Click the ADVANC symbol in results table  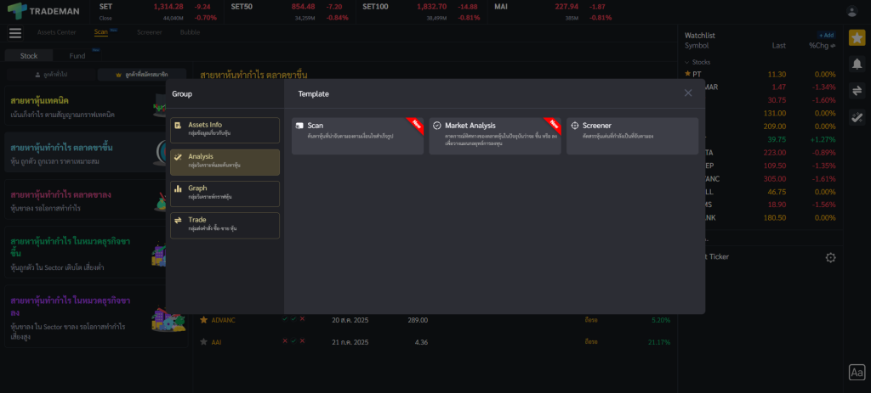click(224, 320)
